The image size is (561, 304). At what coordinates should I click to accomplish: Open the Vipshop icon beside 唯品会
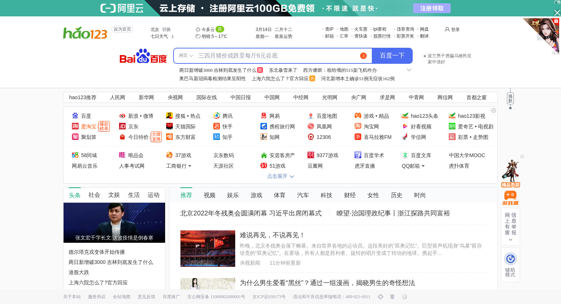(x=122, y=155)
